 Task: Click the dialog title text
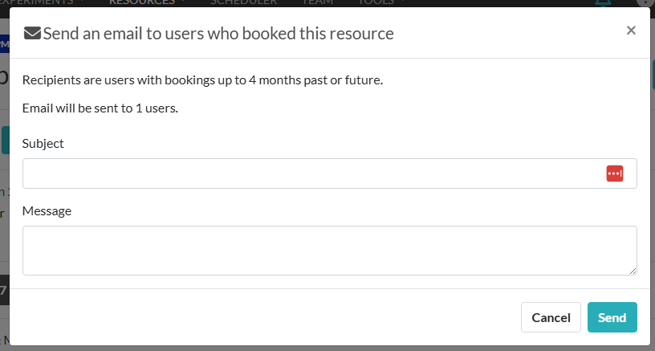pyautogui.click(x=218, y=33)
